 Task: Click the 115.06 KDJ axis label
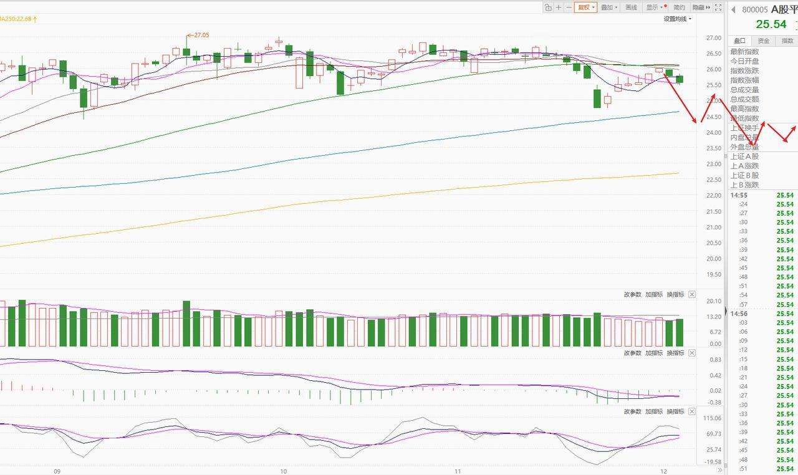[713, 418]
